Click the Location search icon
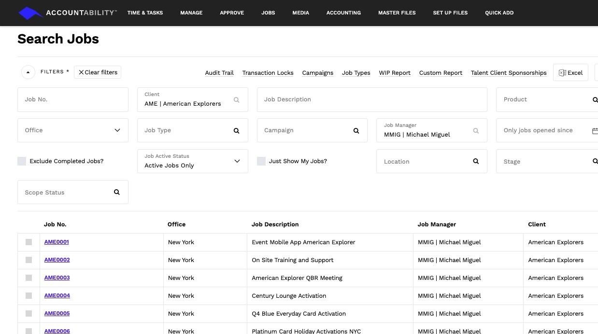This screenshot has height=334, width=598. click(x=476, y=161)
